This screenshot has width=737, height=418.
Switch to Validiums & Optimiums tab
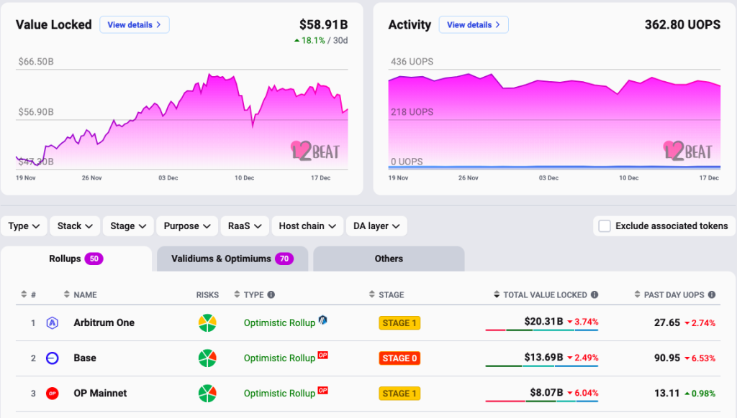232,259
